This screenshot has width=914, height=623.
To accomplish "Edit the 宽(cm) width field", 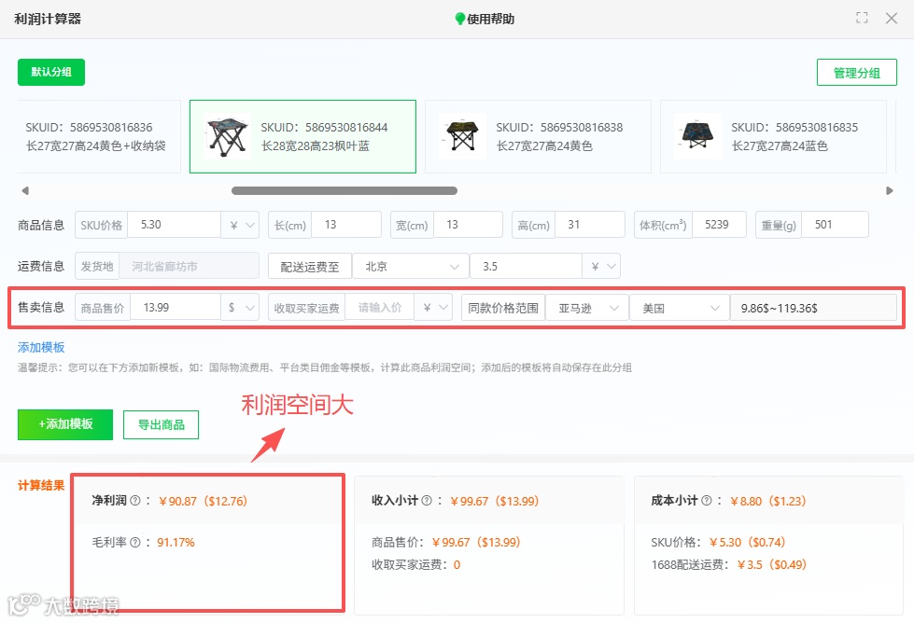I will tap(468, 225).
